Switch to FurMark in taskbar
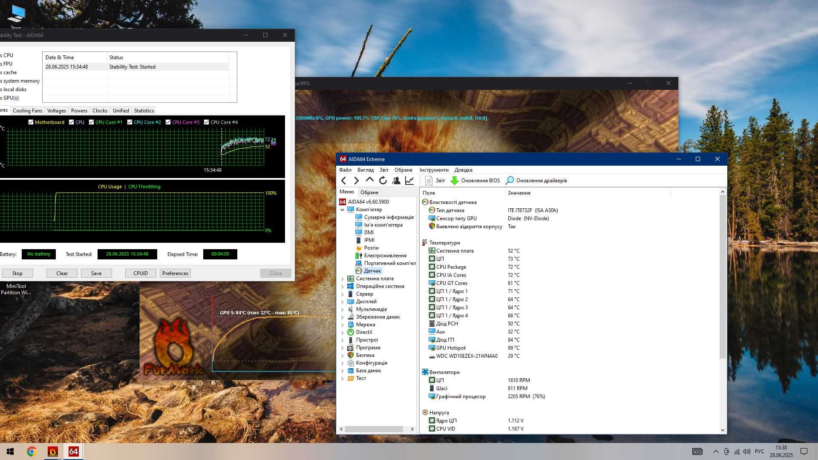Screen dimensions: 818x460 53,451
